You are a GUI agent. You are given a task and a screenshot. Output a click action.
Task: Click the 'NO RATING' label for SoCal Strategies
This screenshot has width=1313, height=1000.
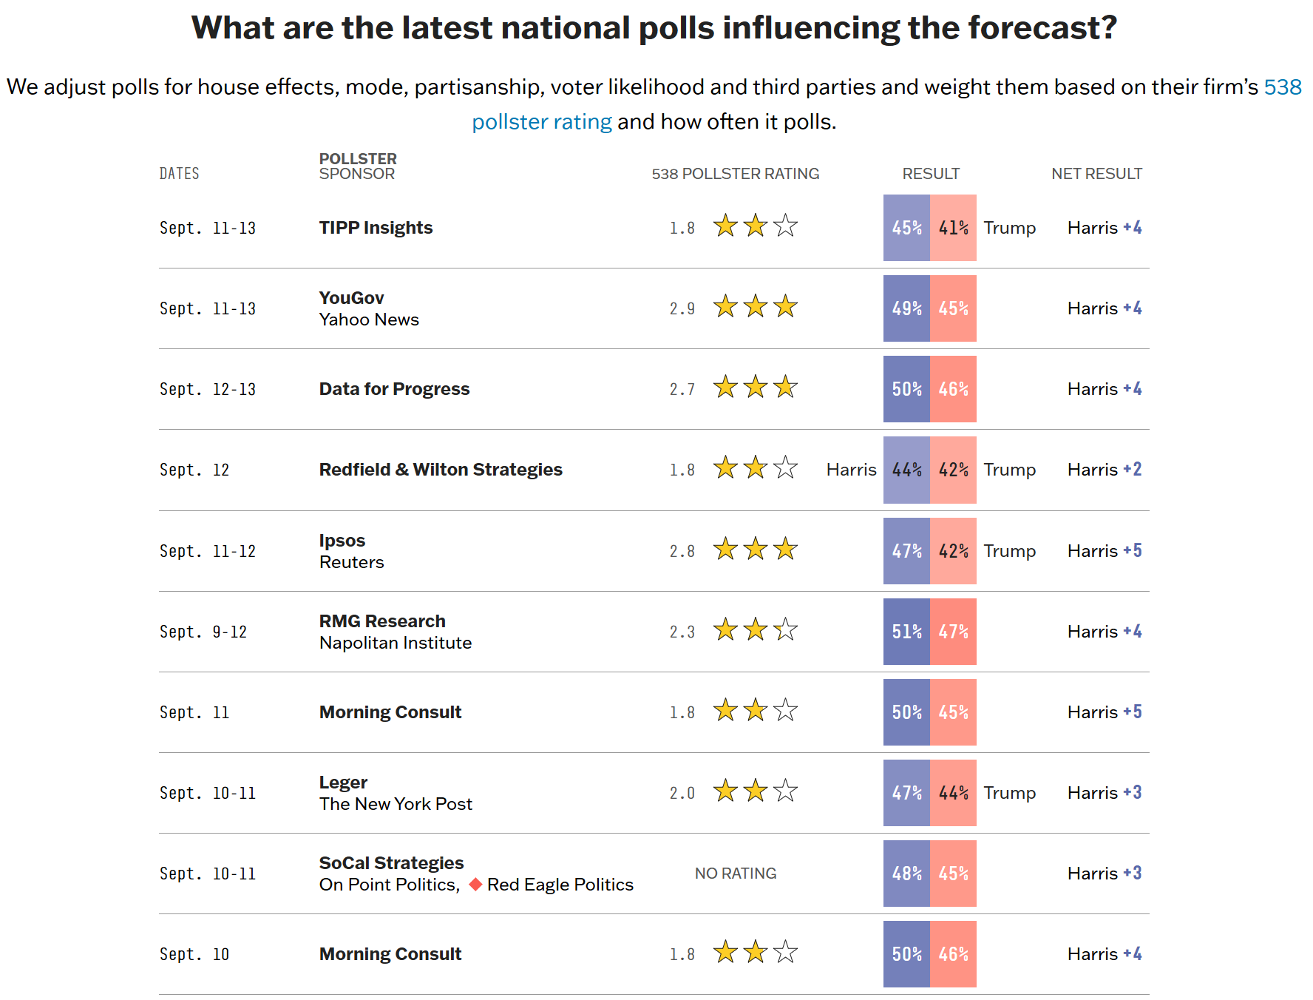735,874
